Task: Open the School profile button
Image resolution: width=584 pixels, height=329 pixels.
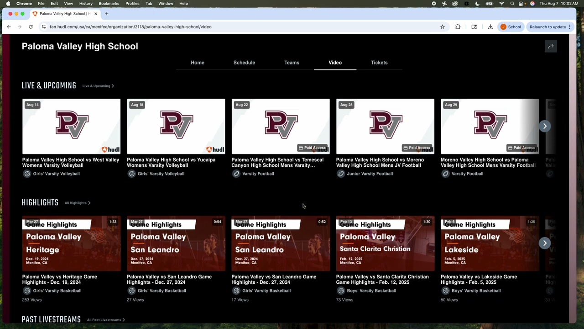Action: pyautogui.click(x=511, y=27)
